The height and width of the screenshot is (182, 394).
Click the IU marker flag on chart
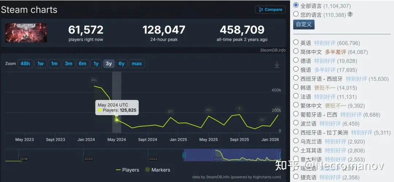(x=262, y=120)
